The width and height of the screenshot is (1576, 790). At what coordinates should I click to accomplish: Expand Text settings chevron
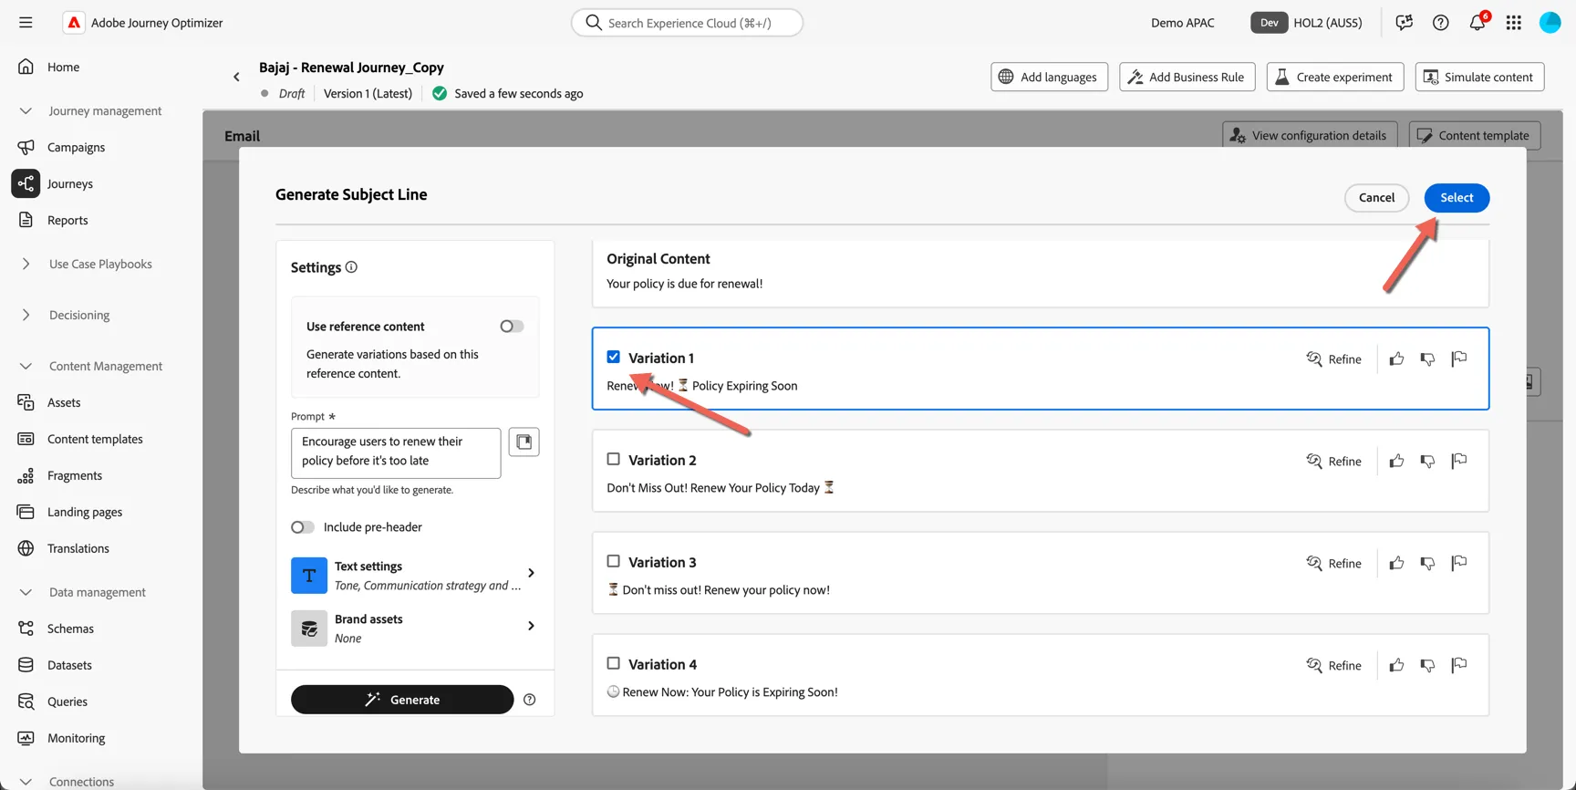coord(531,574)
